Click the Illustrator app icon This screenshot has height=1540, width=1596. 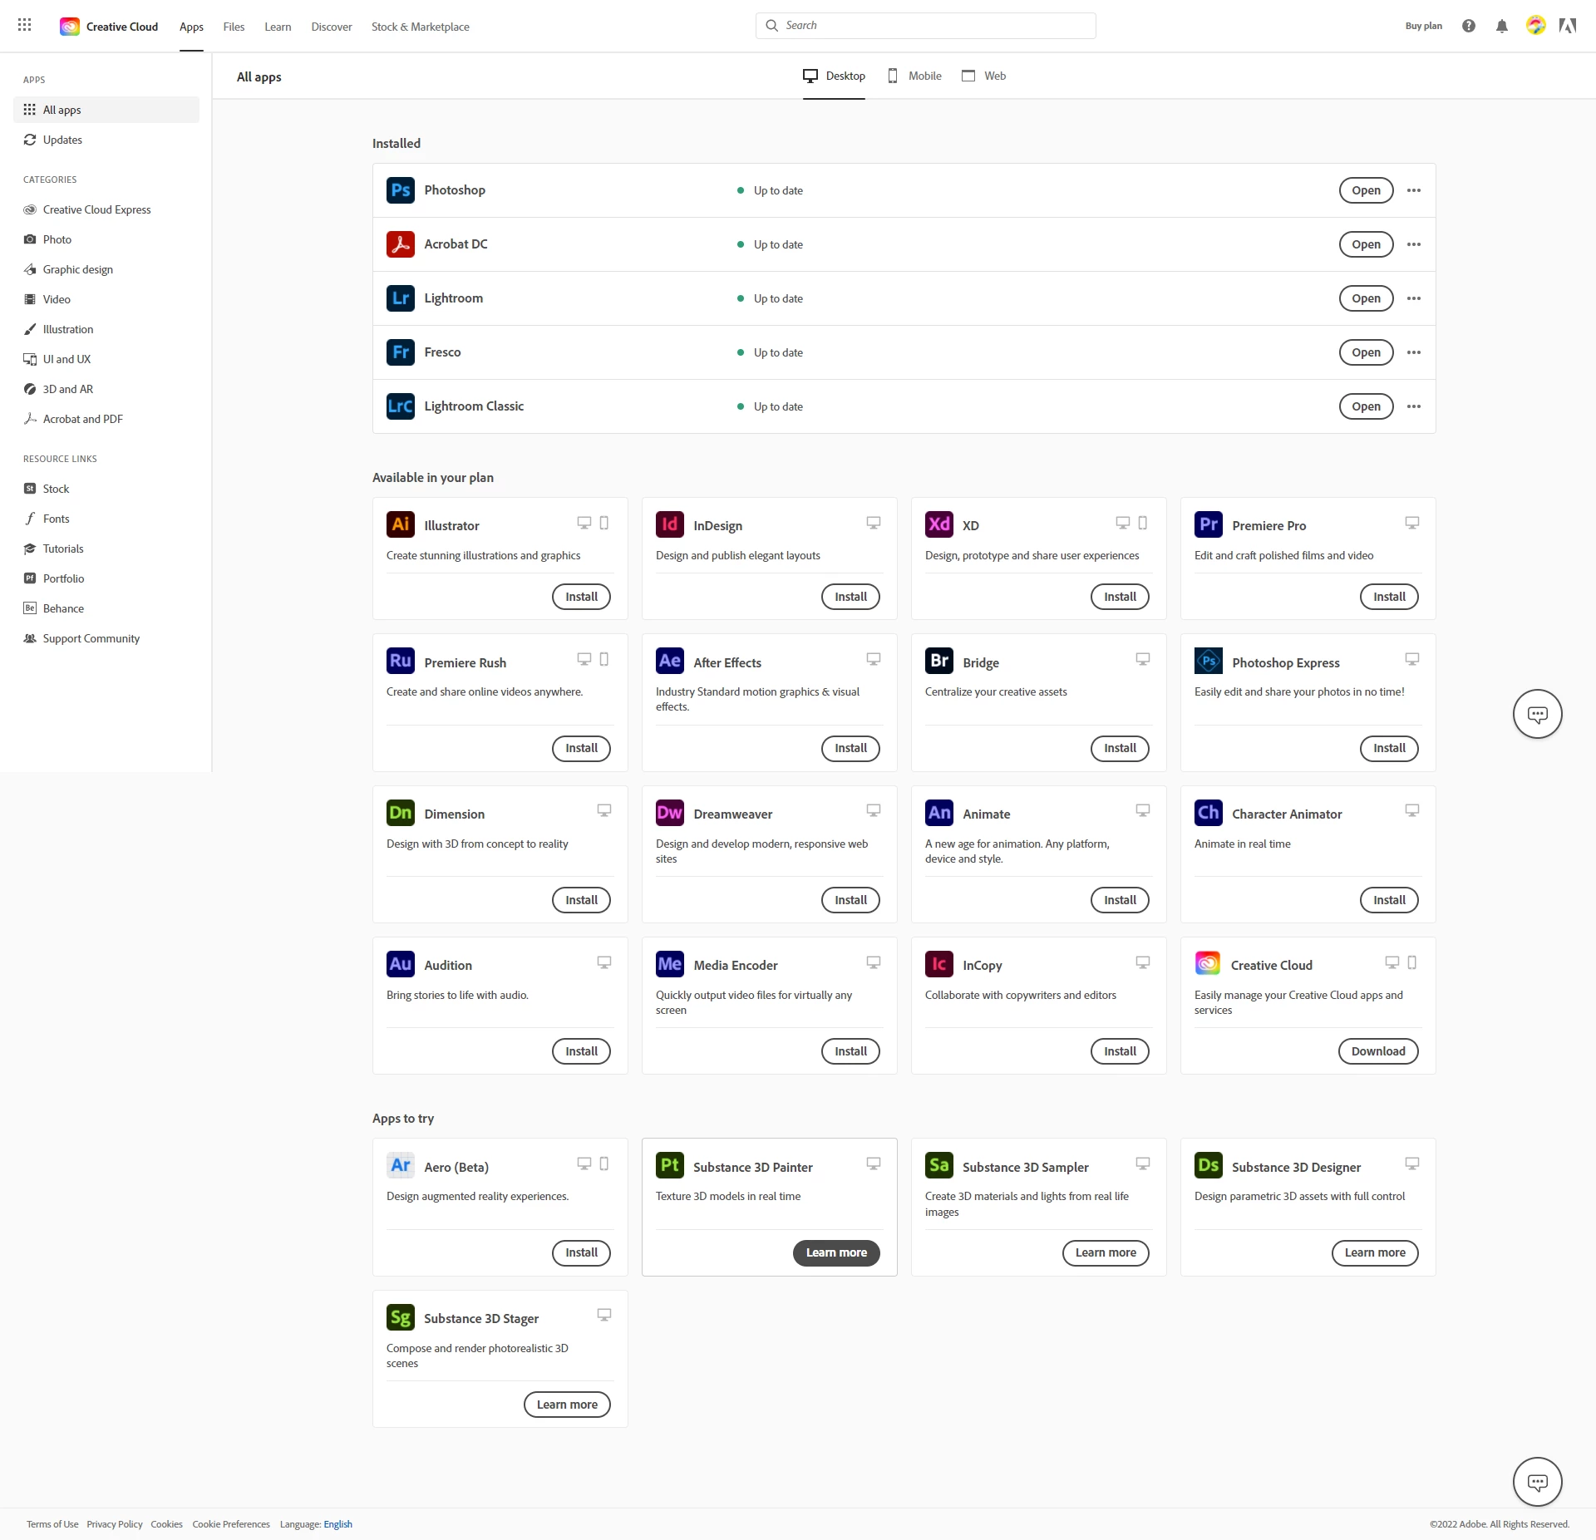(x=400, y=524)
